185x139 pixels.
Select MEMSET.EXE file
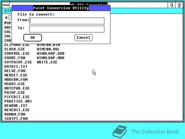[x=16, y=75]
